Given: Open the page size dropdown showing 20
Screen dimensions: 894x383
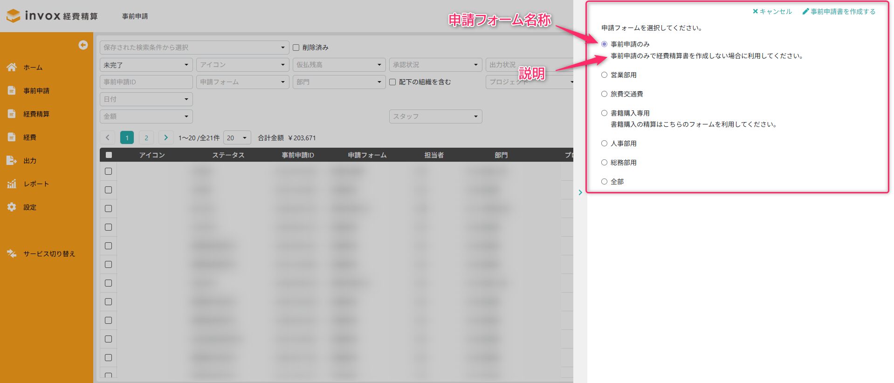Looking at the screenshot, I should [x=237, y=138].
